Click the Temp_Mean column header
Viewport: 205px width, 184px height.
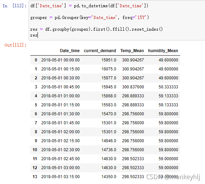click(132, 51)
